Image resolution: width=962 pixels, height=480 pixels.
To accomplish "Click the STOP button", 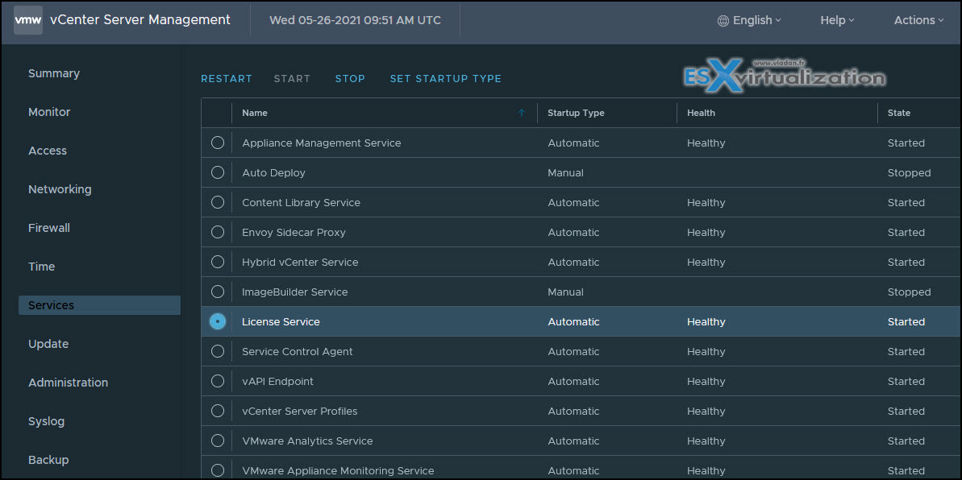I will coord(350,78).
